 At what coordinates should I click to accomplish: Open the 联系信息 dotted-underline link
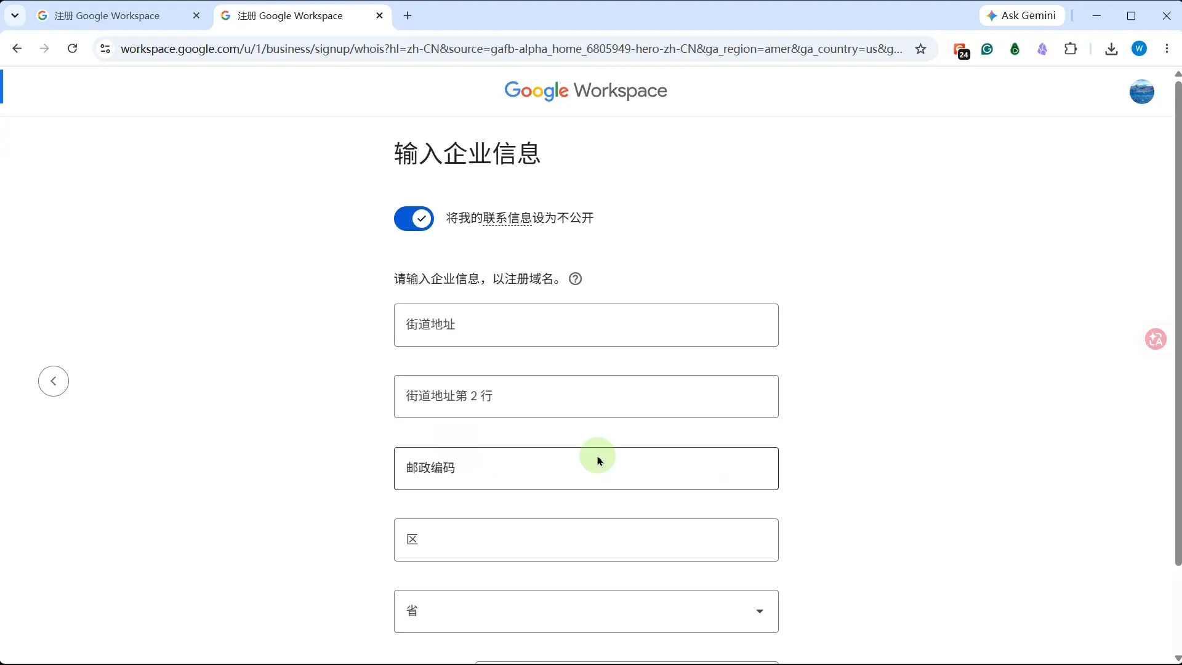tap(507, 218)
